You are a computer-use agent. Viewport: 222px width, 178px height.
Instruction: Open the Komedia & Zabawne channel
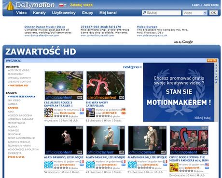pos(21,119)
